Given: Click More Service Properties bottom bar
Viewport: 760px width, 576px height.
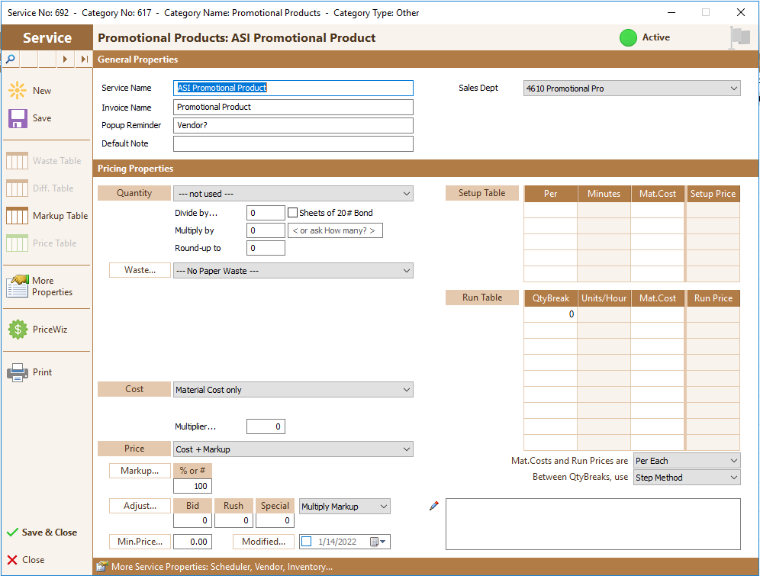Looking at the screenshot, I should coord(426,566).
